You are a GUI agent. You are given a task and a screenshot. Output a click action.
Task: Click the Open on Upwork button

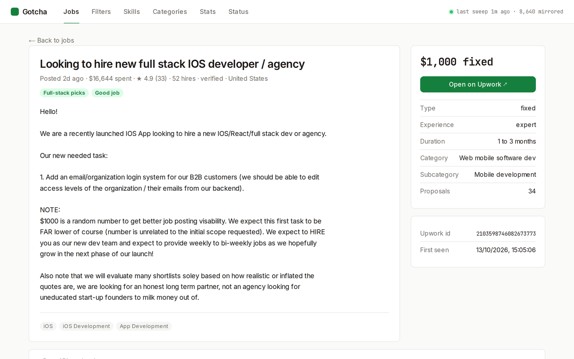click(x=478, y=84)
